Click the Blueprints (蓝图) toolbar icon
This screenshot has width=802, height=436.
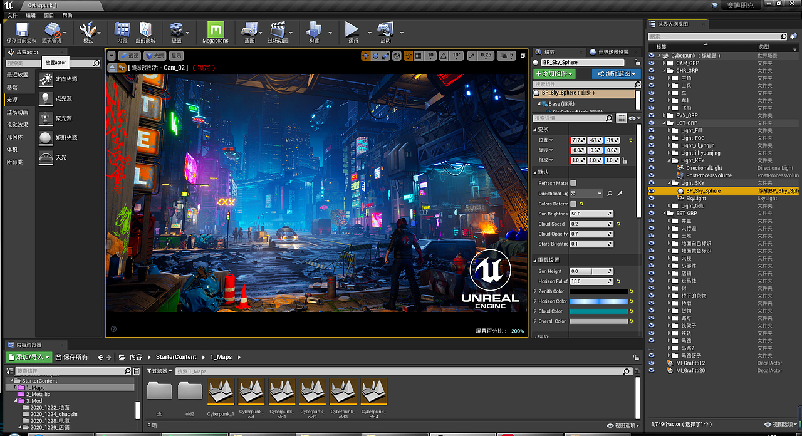[249, 29]
